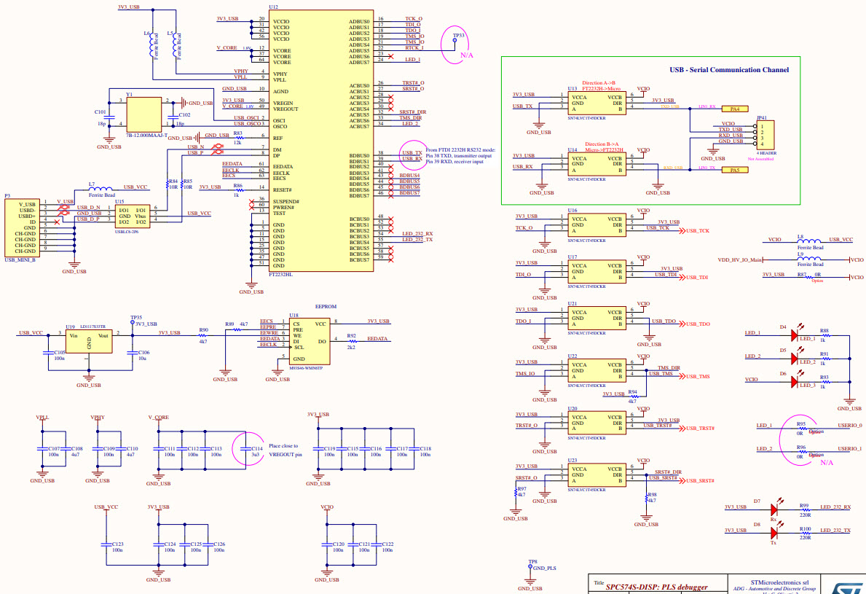Select the red LED D4 symbol
This screenshot has height=594, width=866.
click(794, 335)
